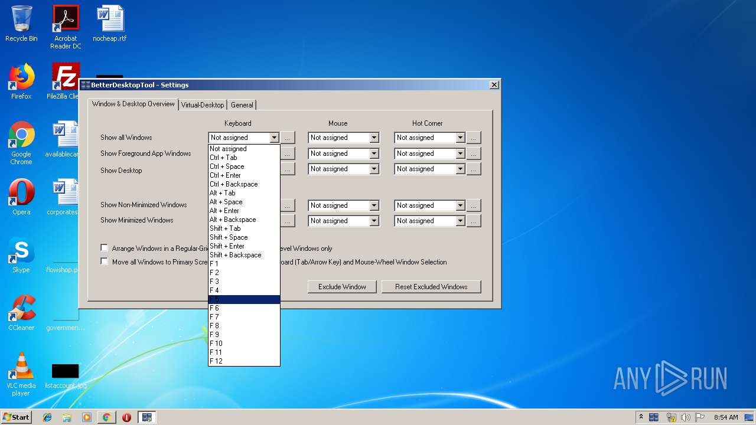Open Internet Explorer from taskbar
The width and height of the screenshot is (756, 425).
(47, 417)
